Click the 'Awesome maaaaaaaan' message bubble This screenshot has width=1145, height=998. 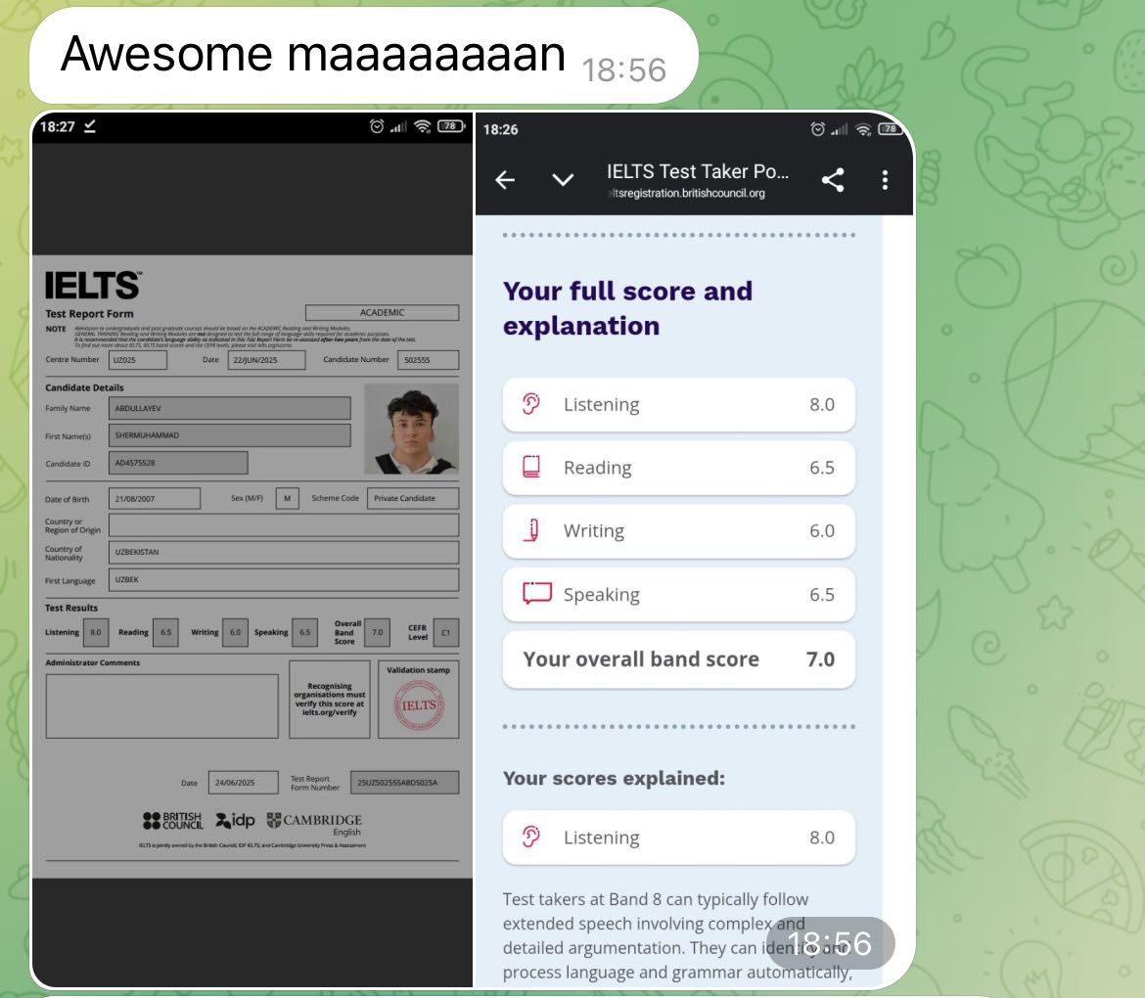pyautogui.click(x=364, y=56)
